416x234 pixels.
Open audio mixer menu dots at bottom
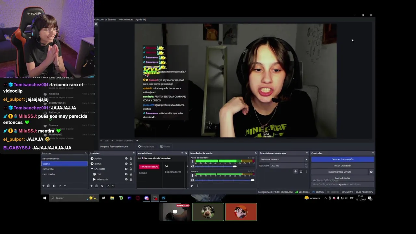point(198,186)
